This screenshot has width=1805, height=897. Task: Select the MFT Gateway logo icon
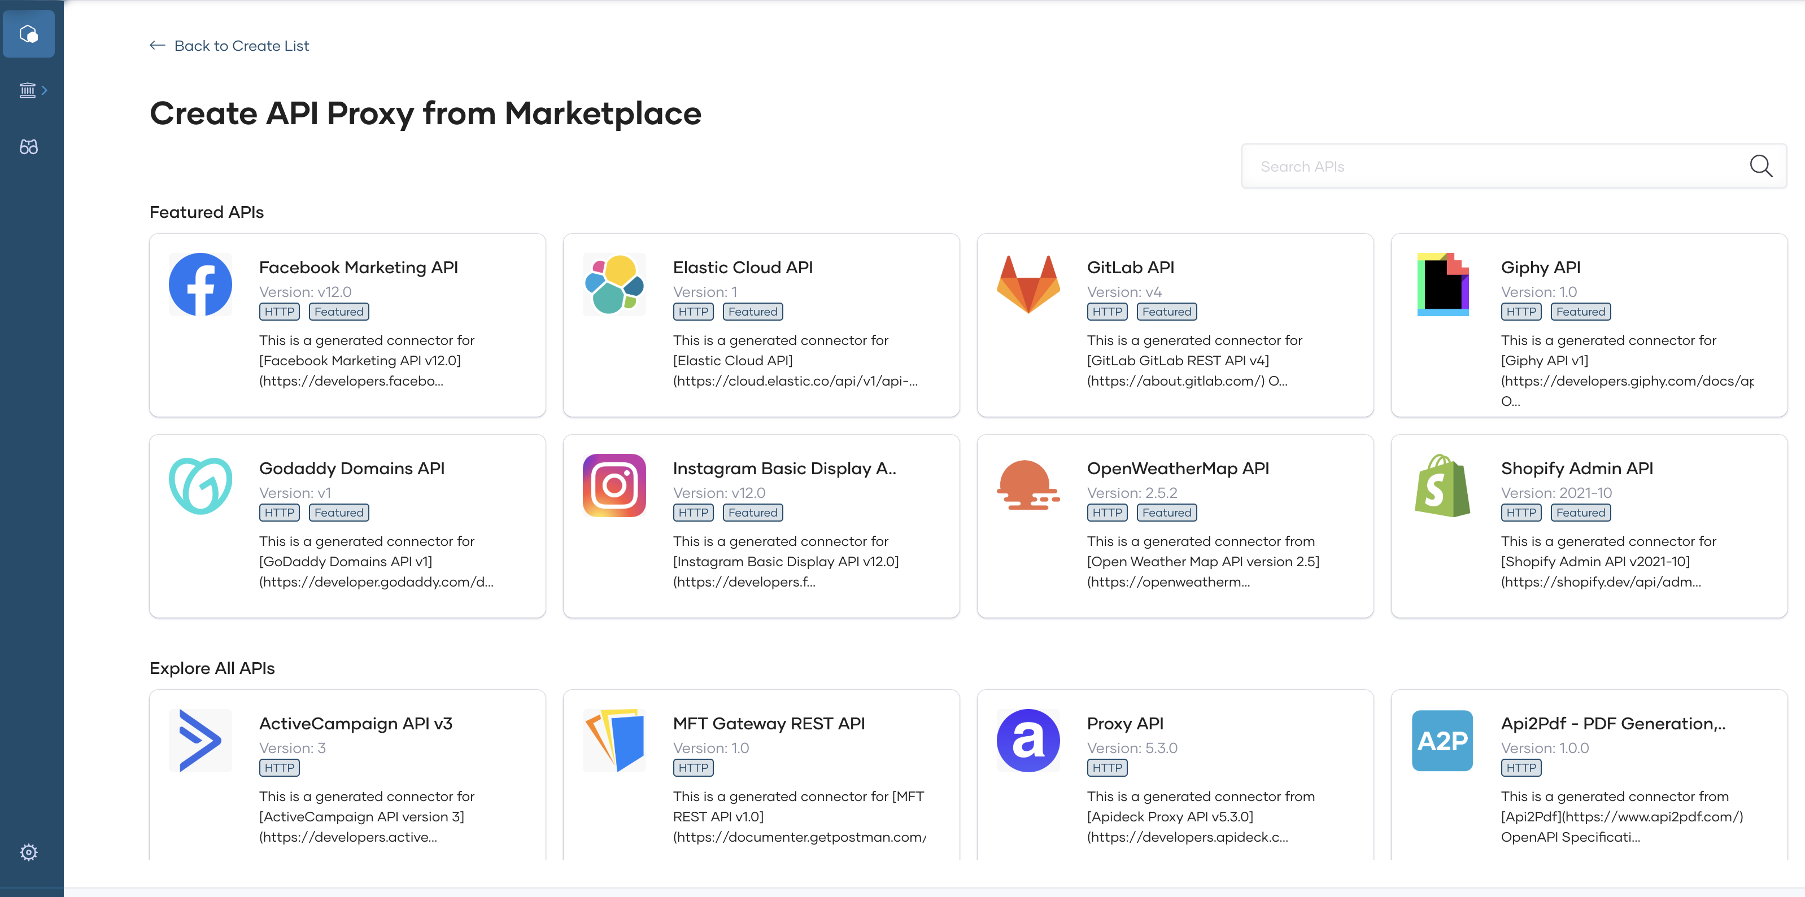tap(614, 740)
